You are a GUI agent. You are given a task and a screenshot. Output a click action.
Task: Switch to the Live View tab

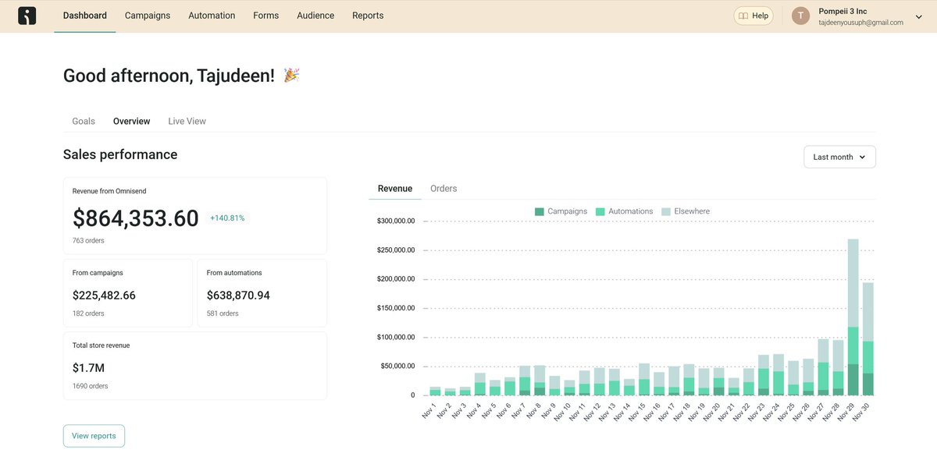(x=187, y=121)
